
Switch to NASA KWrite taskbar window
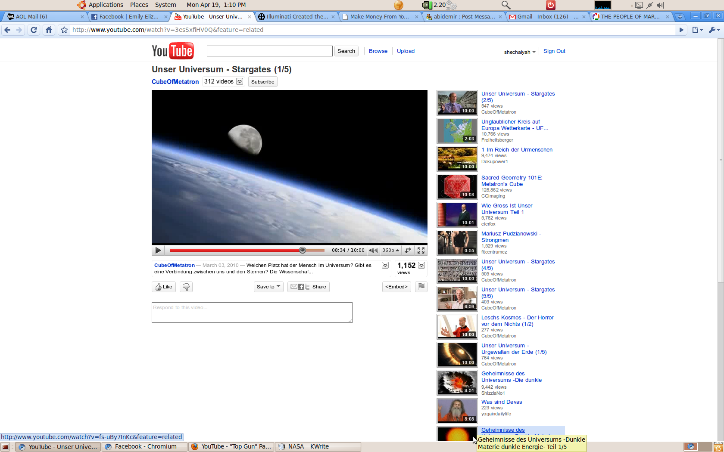pyautogui.click(x=318, y=447)
